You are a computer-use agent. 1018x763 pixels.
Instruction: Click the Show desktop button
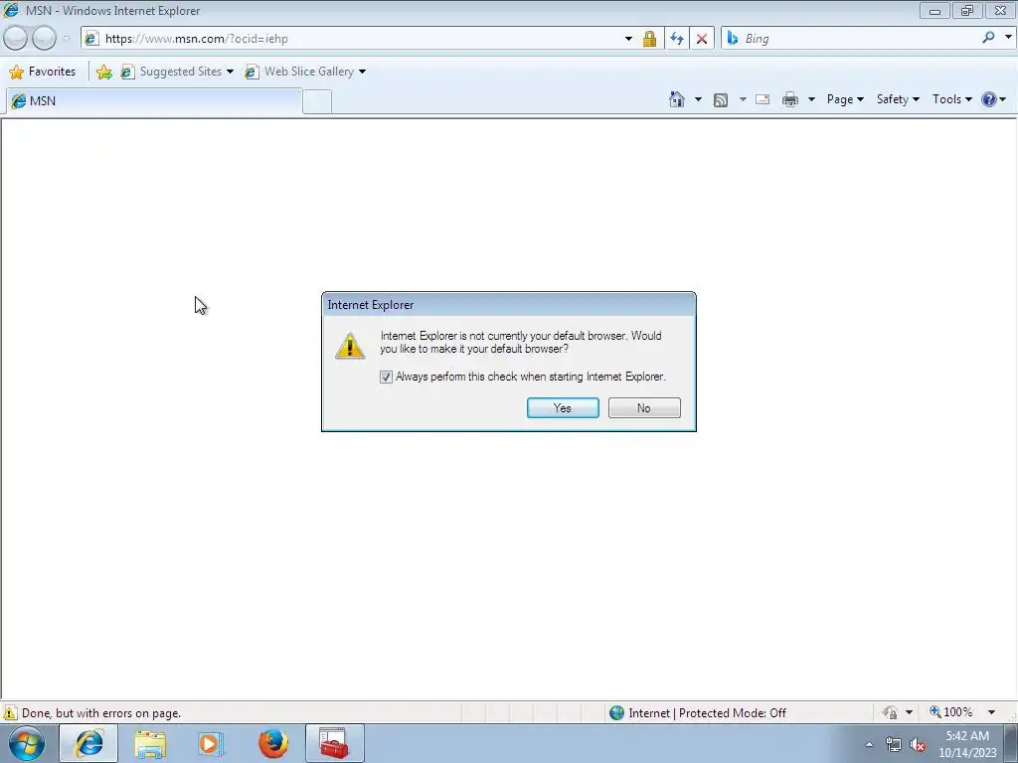pyautogui.click(x=1011, y=743)
